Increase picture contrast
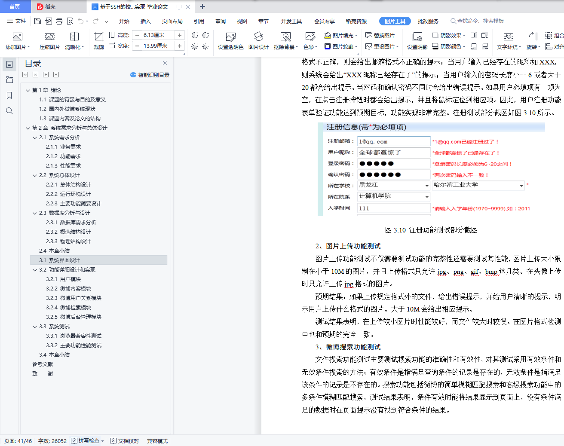564x446 pixels. [x=195, y=35]
